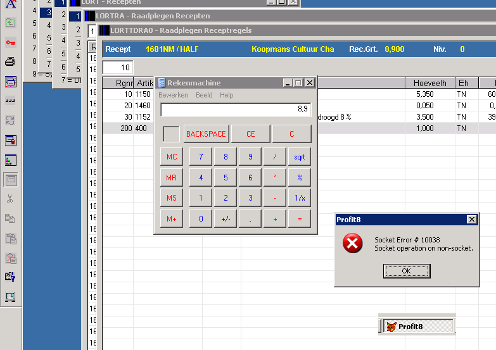Click the calculator decimal comma button
This screenshot has height=350, width=496.
pyautogui.click(x=250, y=219)
